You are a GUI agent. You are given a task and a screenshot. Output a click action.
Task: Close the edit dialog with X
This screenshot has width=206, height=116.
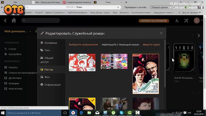[161, 33]
